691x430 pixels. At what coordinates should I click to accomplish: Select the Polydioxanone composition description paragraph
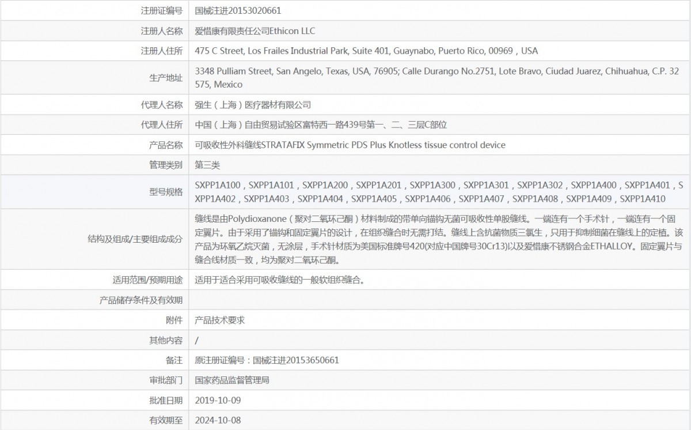click(439, 239)
